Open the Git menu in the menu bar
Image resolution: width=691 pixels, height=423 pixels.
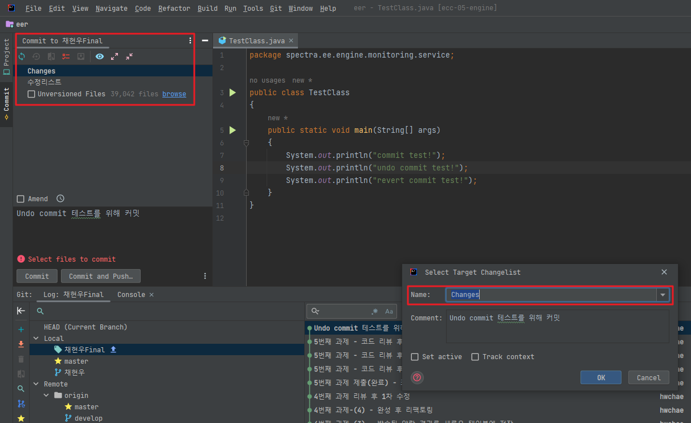[x=275, y=8]
